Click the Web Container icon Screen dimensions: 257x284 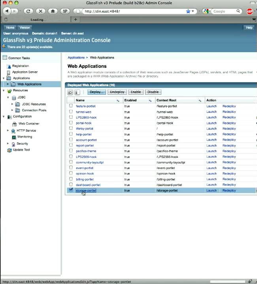pyautogui.click(x=14, y=124)
